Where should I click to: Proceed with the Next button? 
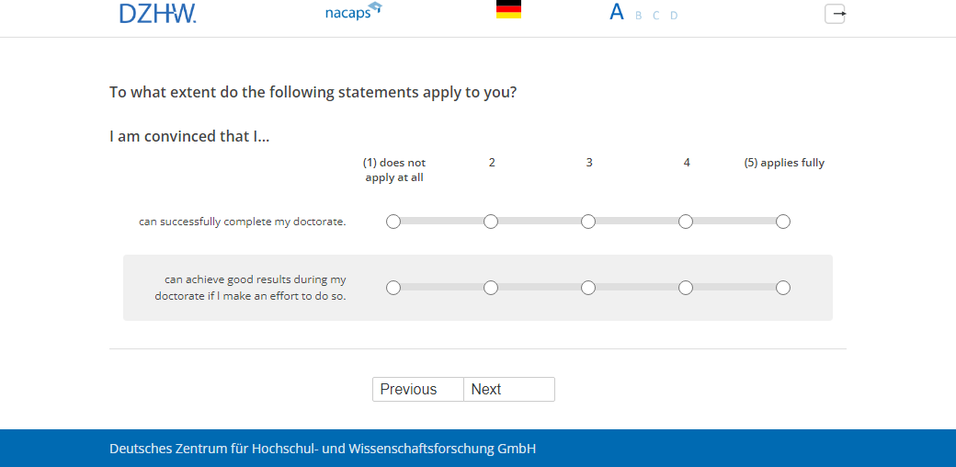click(x=508, y=390)
